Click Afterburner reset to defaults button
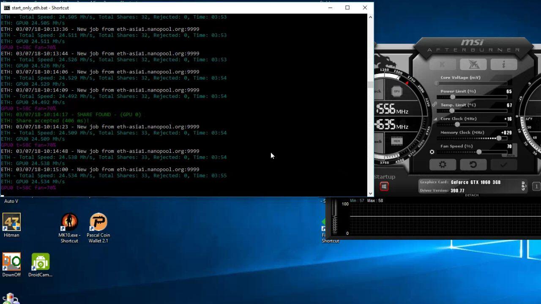541x304 pixels. 473,165
